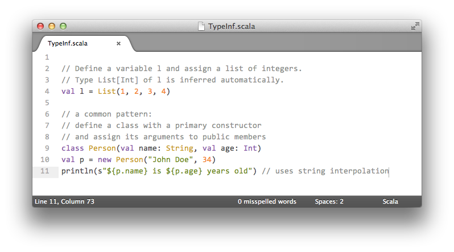Click the string interpolation comment on line 11
Viewport: 454px width, 252px height.
(x=325, y=171)
